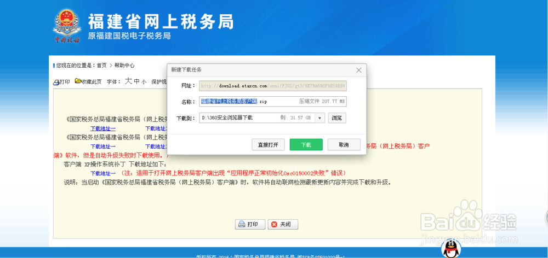Click the QQ penguin icon
Image resolution: width=548 pixels, height=258 pixels.
(x=450, y=249)
